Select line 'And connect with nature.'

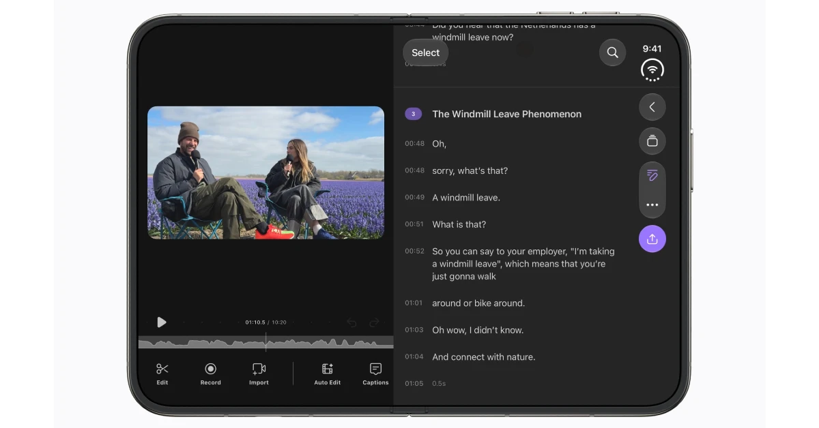tap(483, 356)
